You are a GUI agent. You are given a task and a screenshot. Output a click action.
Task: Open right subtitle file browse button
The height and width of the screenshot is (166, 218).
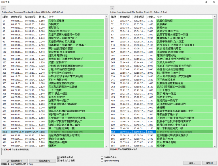point(112,8)
